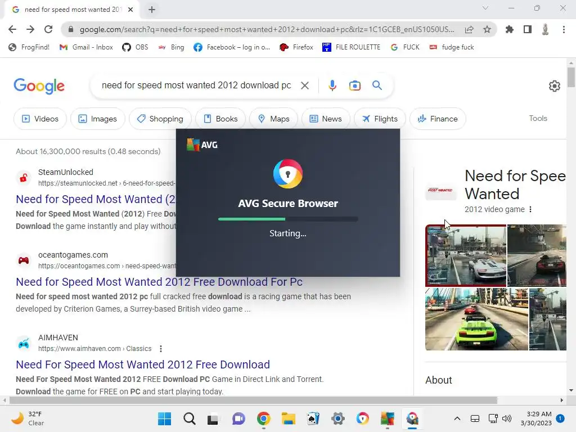
Task: Open the search Tools options
Action: [538, 118]
